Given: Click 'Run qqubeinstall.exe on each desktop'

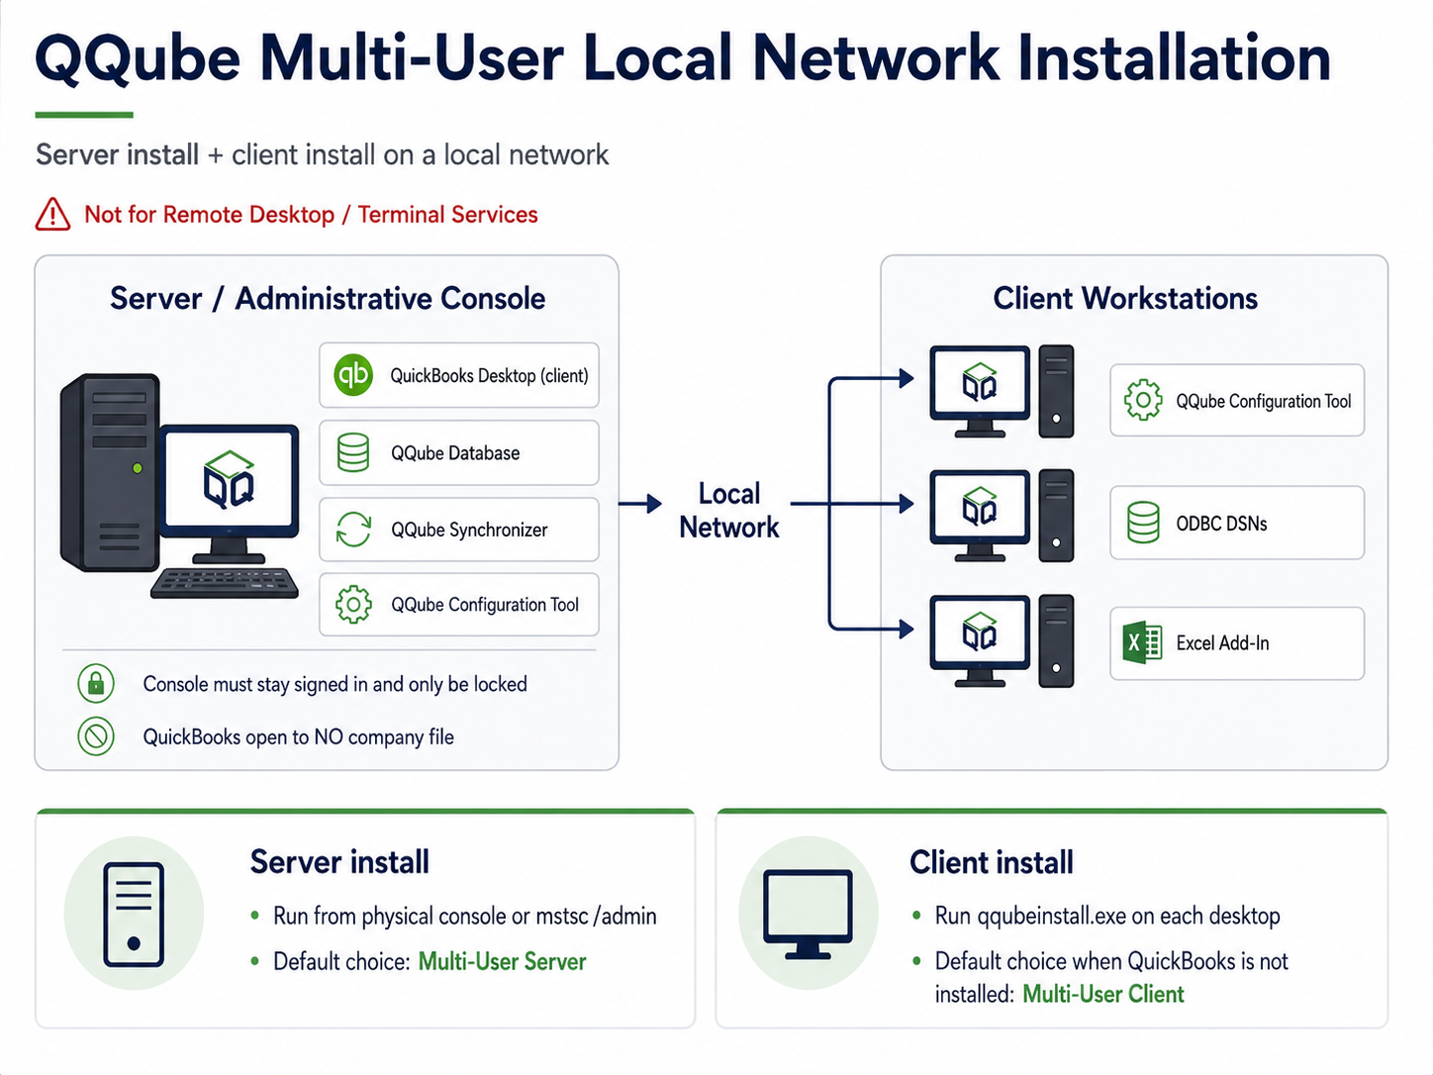Looking at the screenshot, I should 1107,916.
